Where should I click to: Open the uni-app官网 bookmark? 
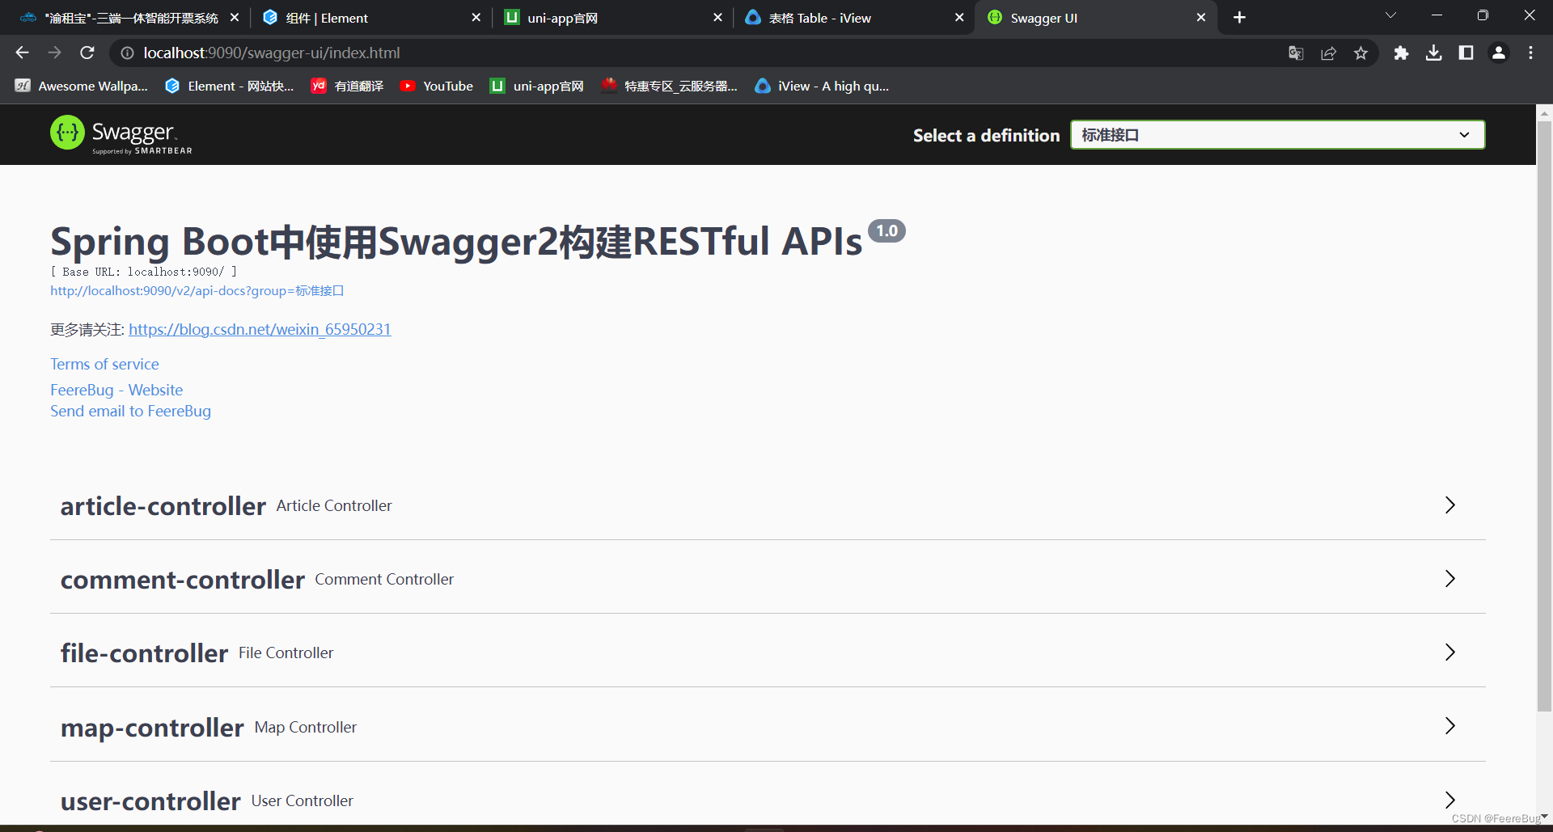click(x=537, y=86)
